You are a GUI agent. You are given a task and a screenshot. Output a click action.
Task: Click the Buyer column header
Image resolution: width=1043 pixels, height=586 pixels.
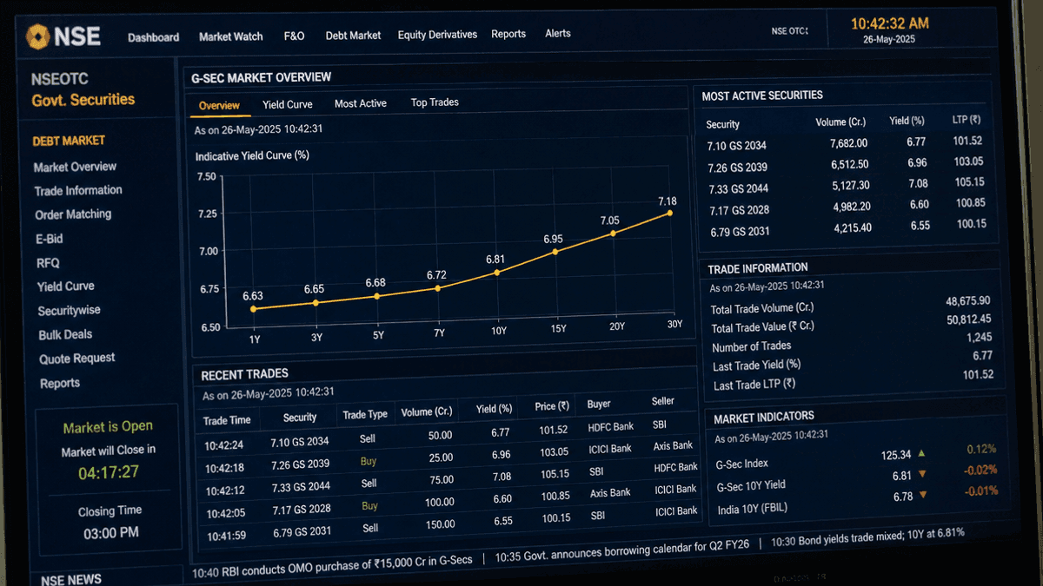click(599, 404)
